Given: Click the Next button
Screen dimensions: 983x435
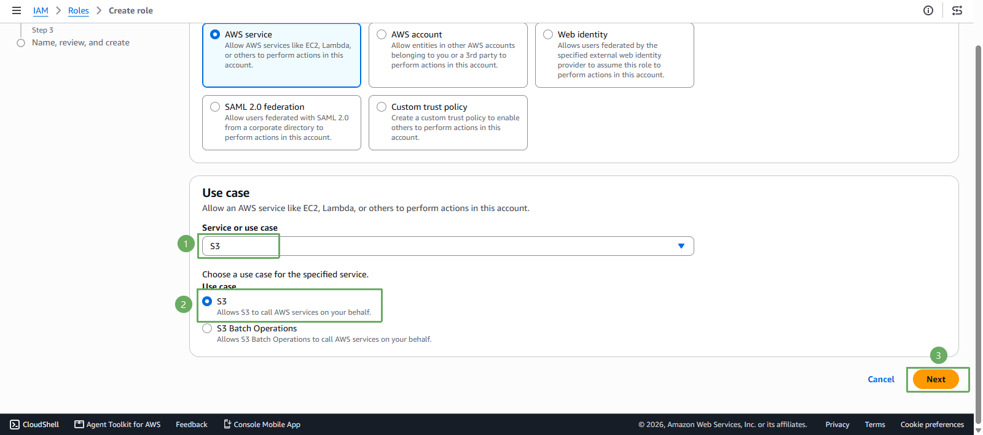Looking at the screenshot, I should tap(936, 379).
